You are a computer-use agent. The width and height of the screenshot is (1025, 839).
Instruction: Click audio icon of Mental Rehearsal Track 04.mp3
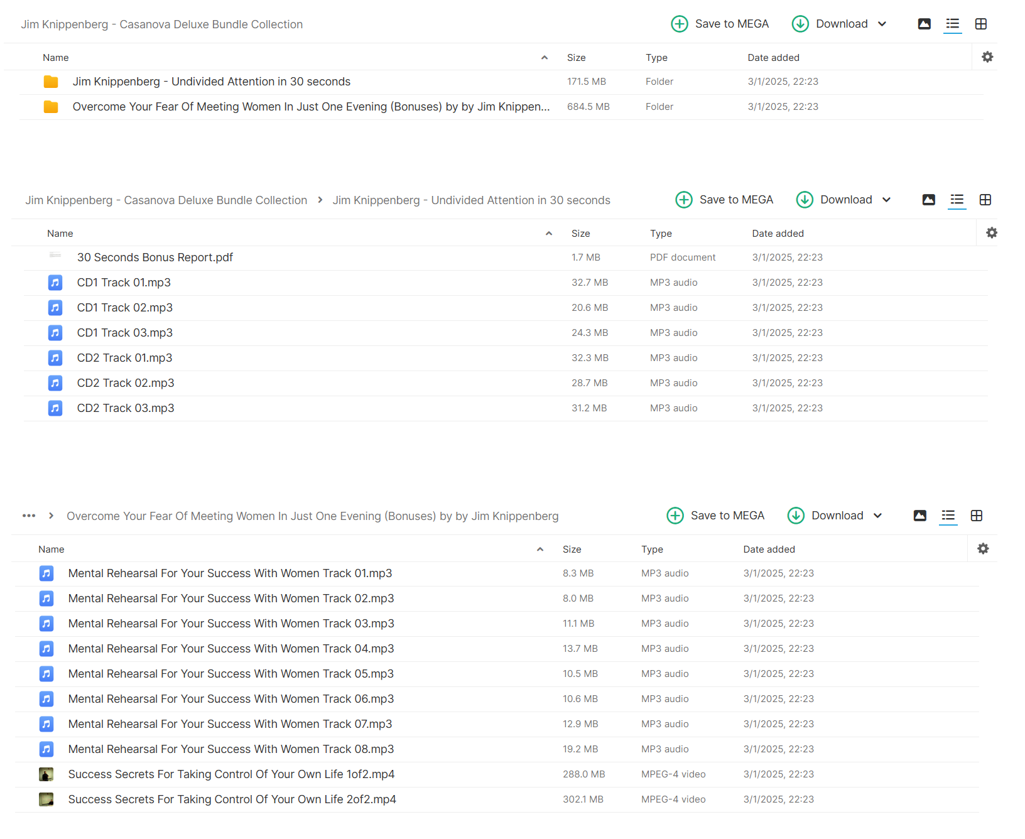click(x=46, y=649)
